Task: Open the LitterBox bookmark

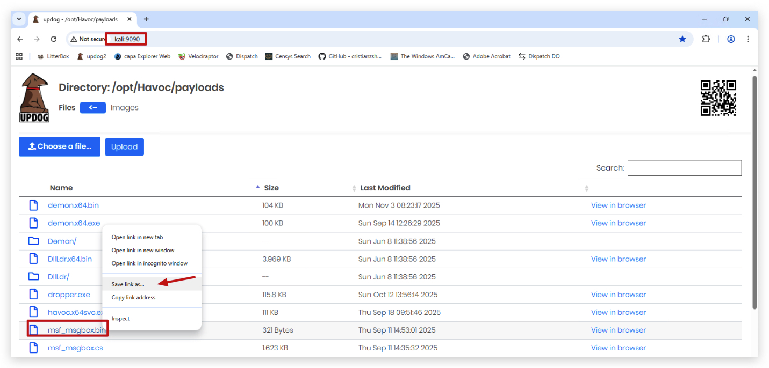Action: pos(53,56)
